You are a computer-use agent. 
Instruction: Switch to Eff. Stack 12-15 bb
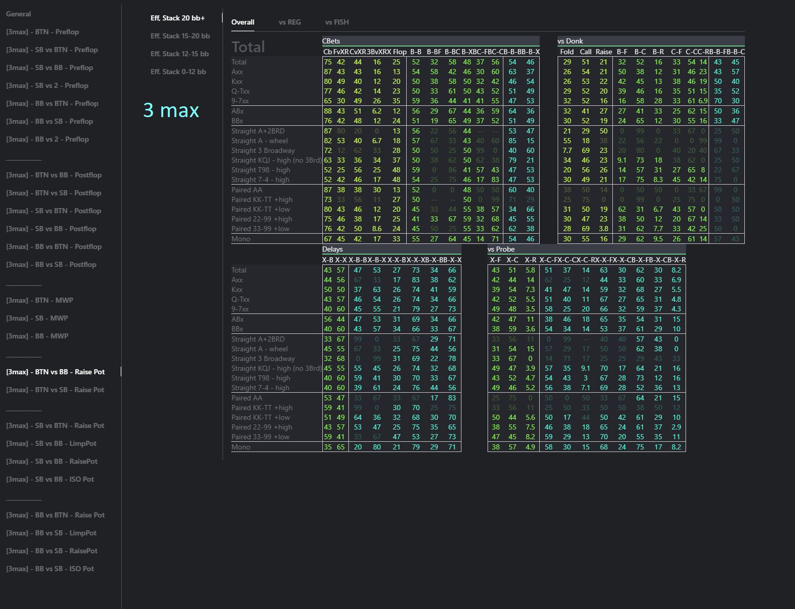pyautogui.click(x=180, y=54)
